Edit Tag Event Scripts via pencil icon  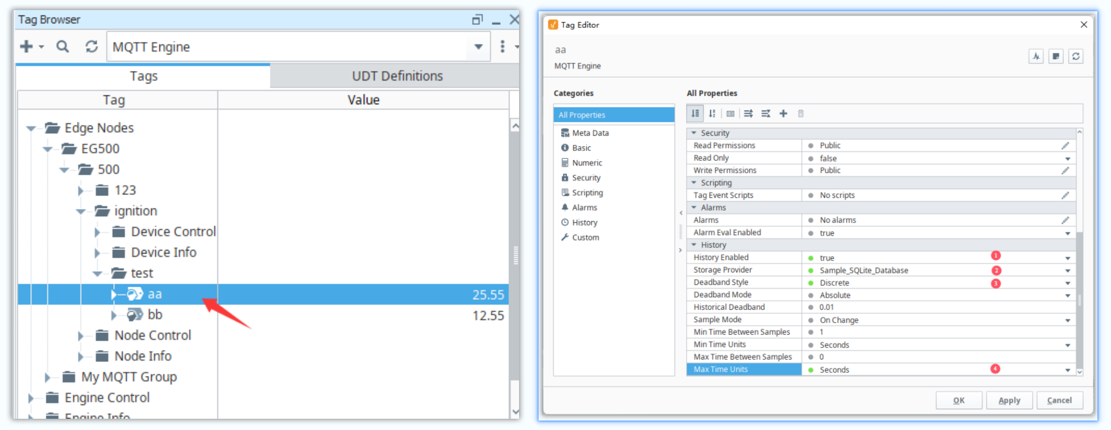(1065, 195)
